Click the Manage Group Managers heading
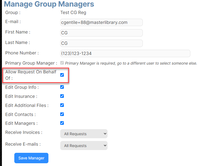Viewport: 200px width, 166px height. 49,4
